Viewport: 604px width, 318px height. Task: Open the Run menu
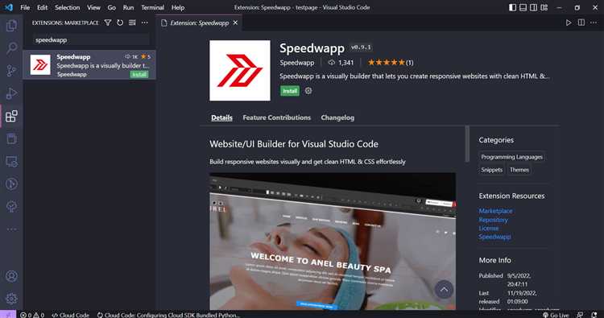[x=128, y=7]
